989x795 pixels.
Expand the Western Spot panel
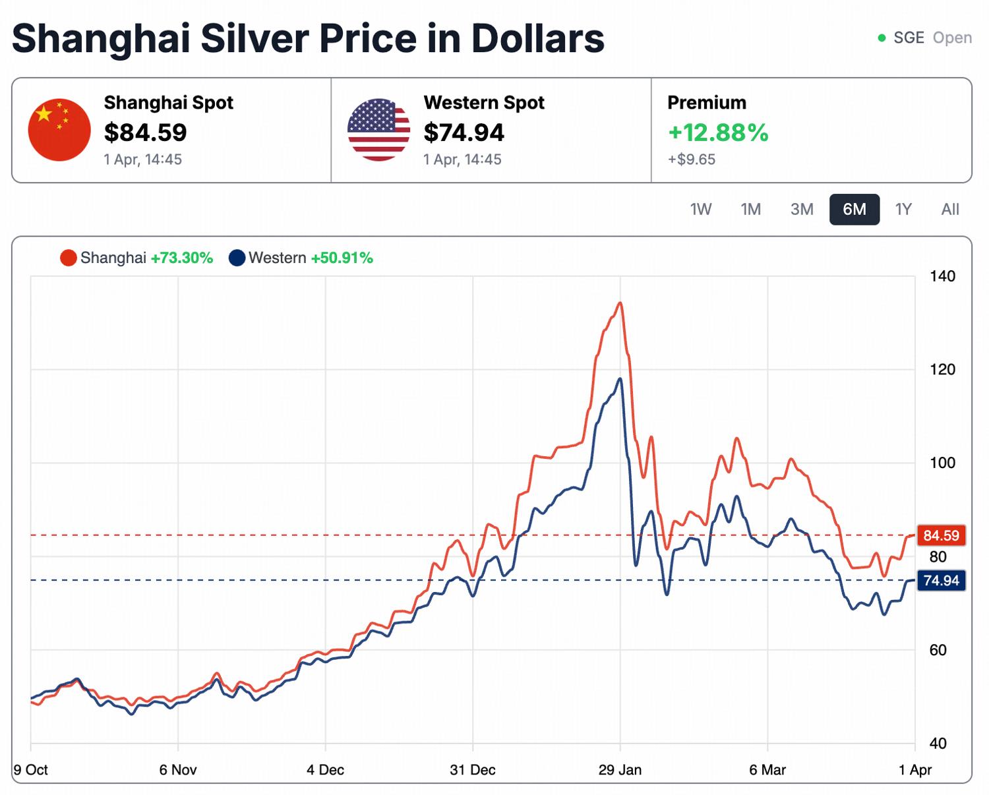point(485,130)
